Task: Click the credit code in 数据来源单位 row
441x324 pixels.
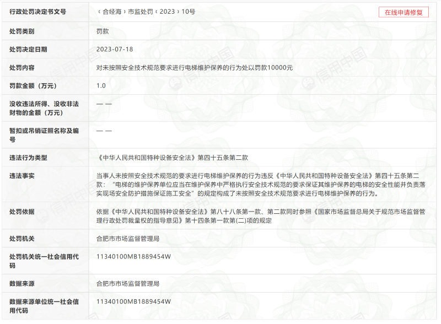Action: click(133, 301)
